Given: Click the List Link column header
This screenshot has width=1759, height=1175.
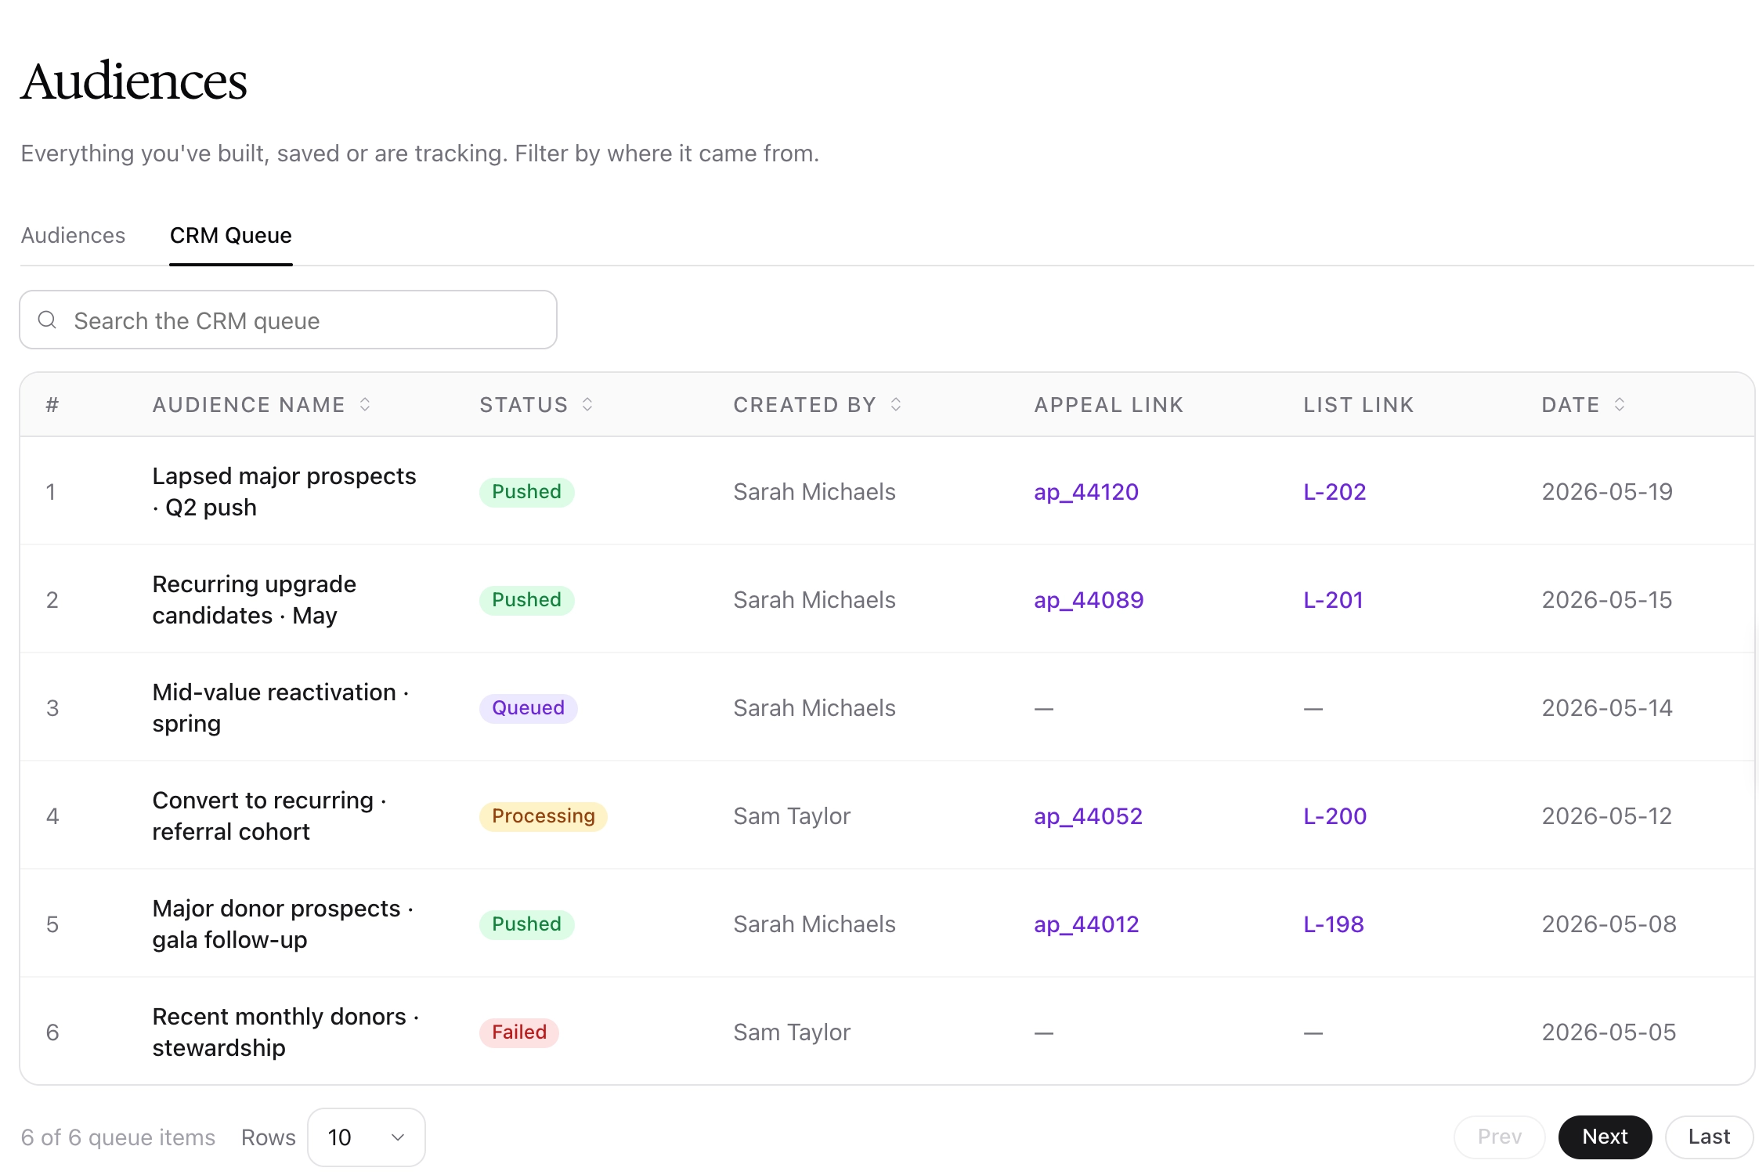Looking at the screenshot, I should pyautogui.click(x=1359, y=404).
